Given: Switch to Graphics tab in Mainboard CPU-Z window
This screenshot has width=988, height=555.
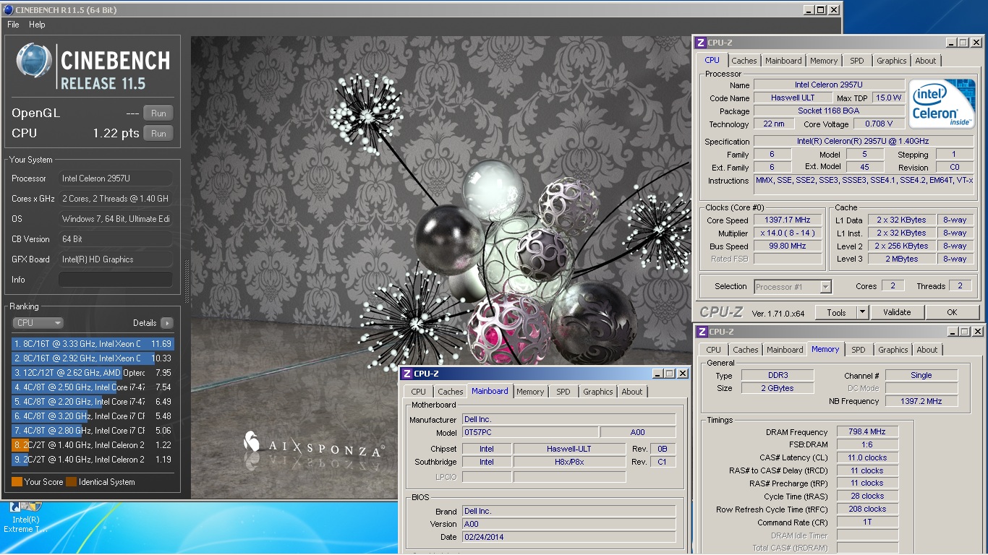Looking at the screenshot, I should point(597,392).
